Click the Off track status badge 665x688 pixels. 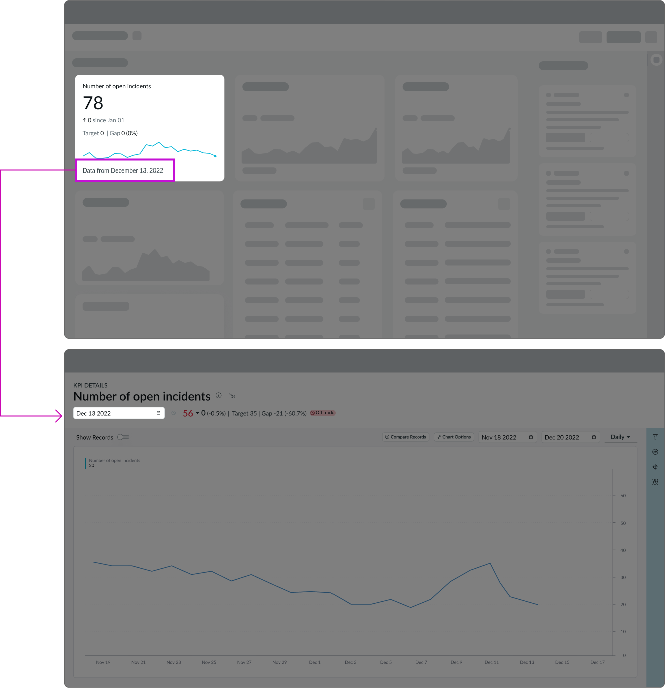coord(322,412)
